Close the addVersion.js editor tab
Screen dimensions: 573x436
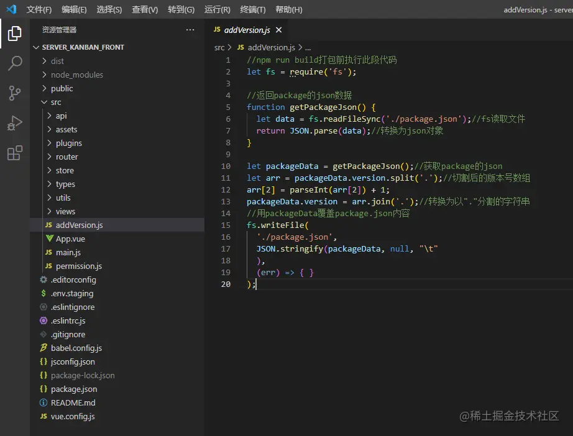pyautogui.click(x=278, y=30)
